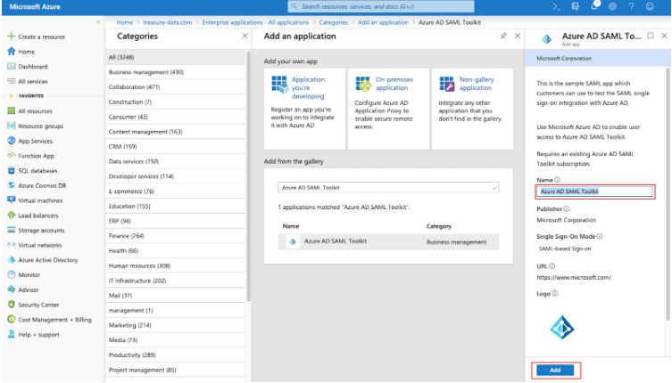Click the Azure Cosmos DB sidebar icon

(x=10, y=183)
